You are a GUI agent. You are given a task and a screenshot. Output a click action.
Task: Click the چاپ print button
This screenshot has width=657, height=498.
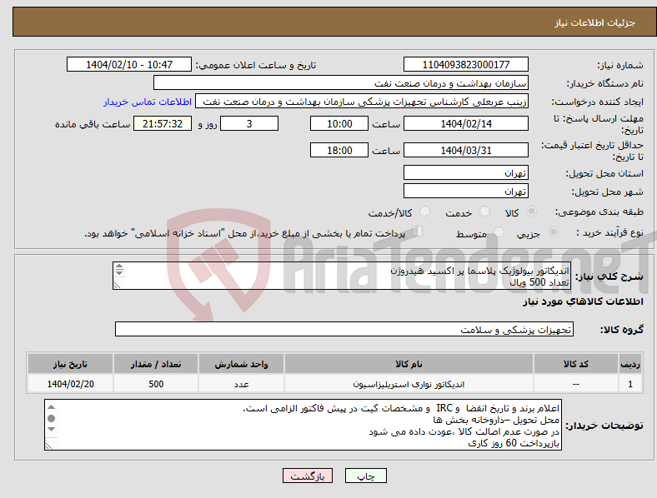point(366,476)
